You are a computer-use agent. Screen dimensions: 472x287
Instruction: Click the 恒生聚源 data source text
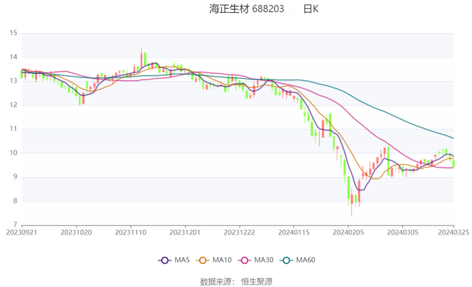(257, 281)
